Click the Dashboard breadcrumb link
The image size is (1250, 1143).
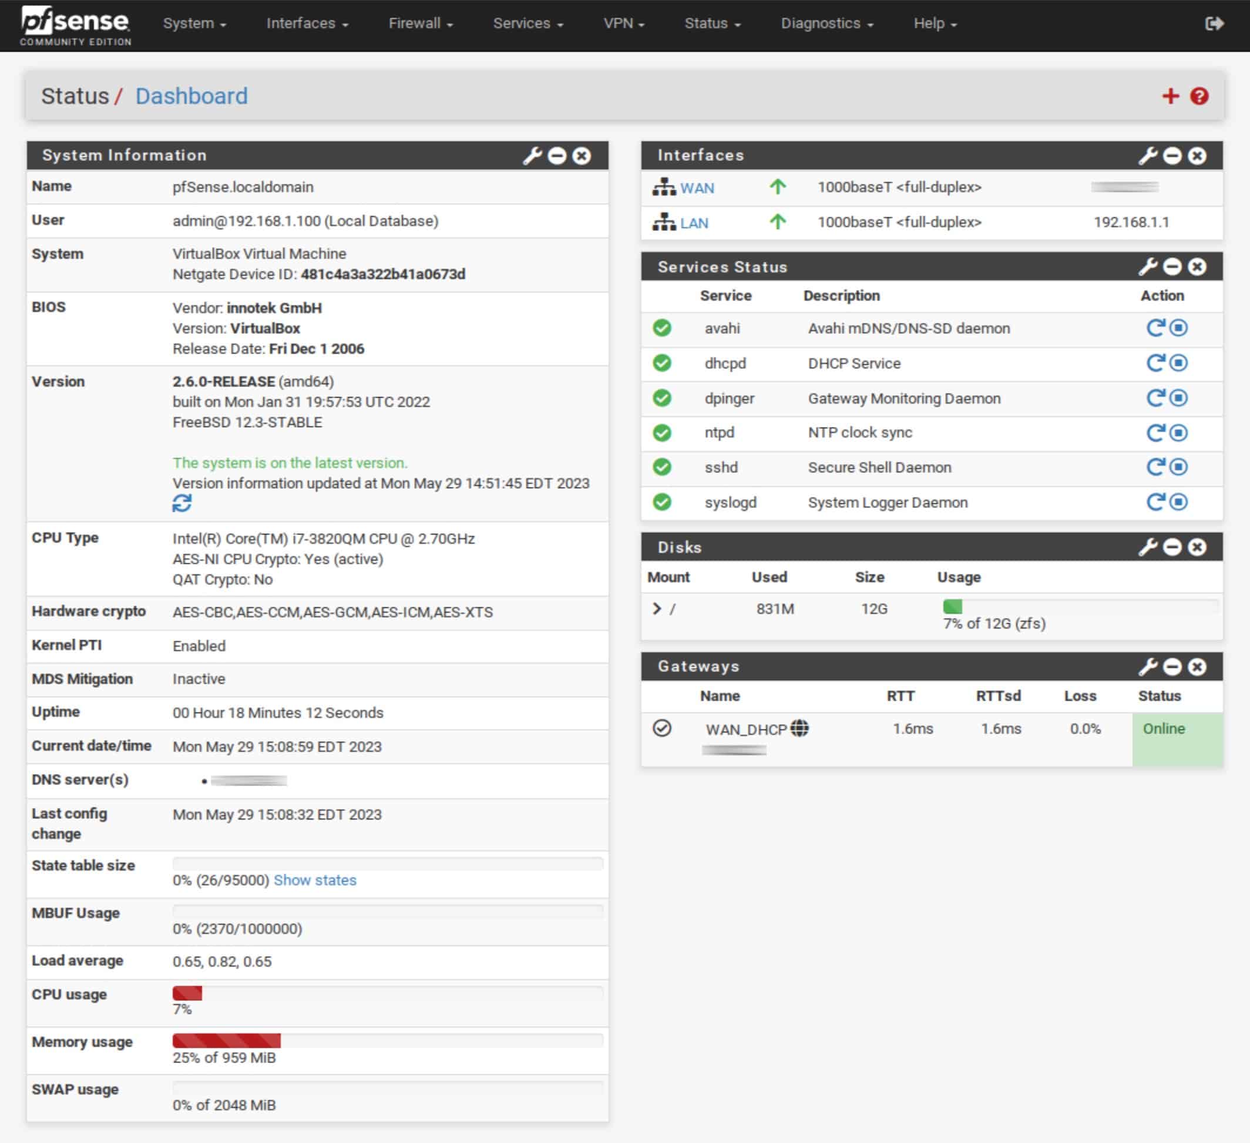coord(191,96)
